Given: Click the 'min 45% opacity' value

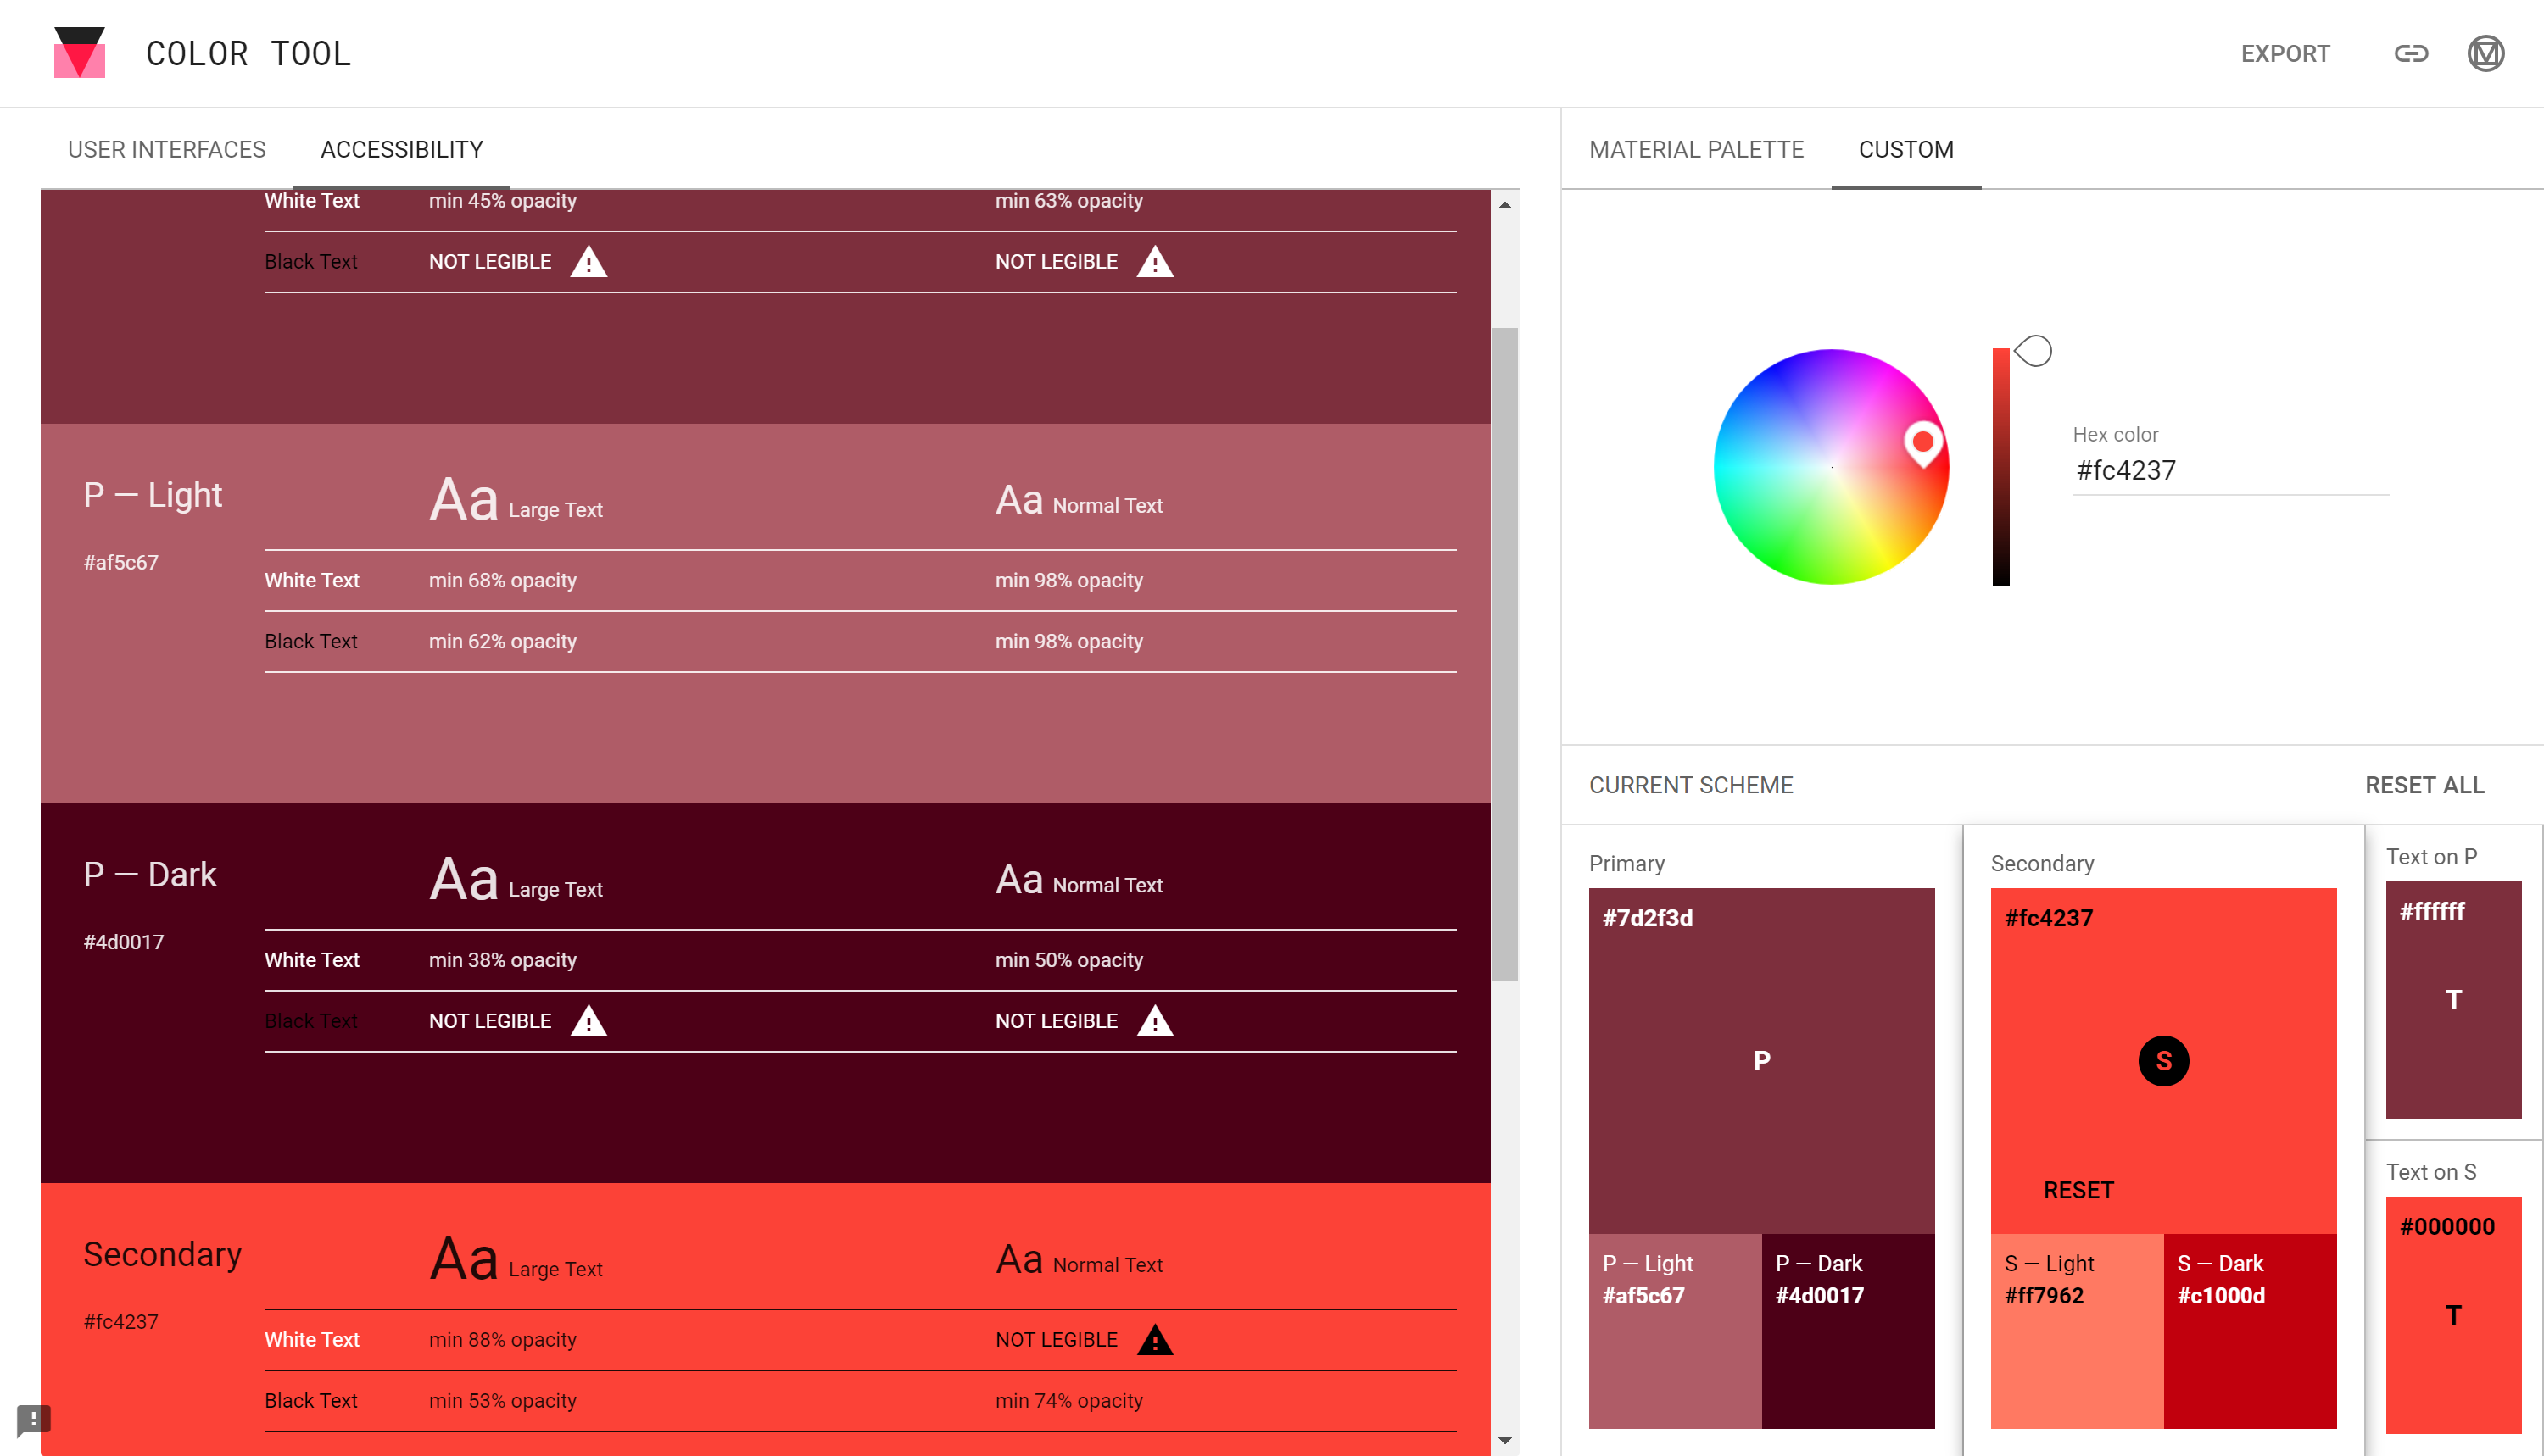Looking at the screenshot, I should tap(502, 200).
